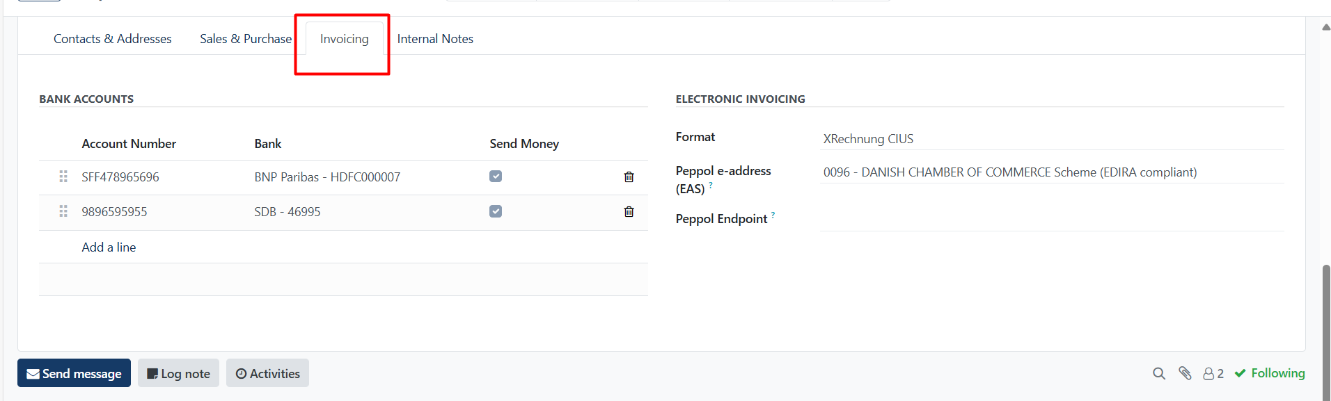Select account number 9896595955 cell
Image resolution: width=1331 pixels, height=401 pixels.
(114, 212)
